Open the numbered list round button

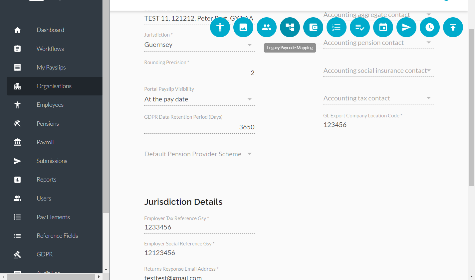pos(337,27)
